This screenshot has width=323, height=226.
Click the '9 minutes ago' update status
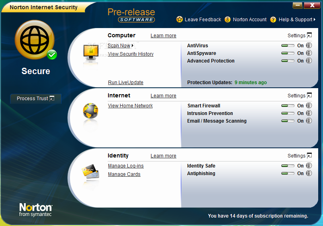tap(251, 83)
